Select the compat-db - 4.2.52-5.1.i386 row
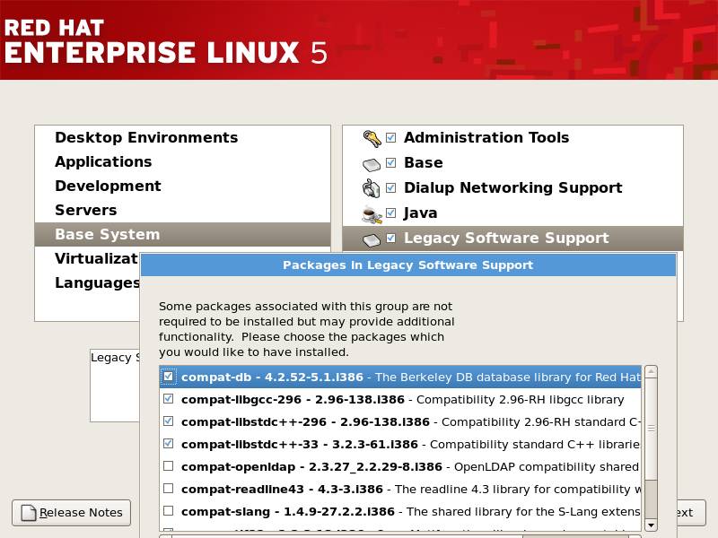 pos(400,377)
